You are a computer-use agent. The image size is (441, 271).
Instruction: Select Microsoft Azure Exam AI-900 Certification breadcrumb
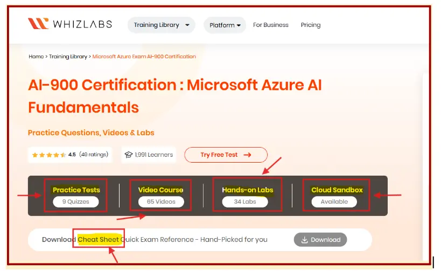click(144, 56)
